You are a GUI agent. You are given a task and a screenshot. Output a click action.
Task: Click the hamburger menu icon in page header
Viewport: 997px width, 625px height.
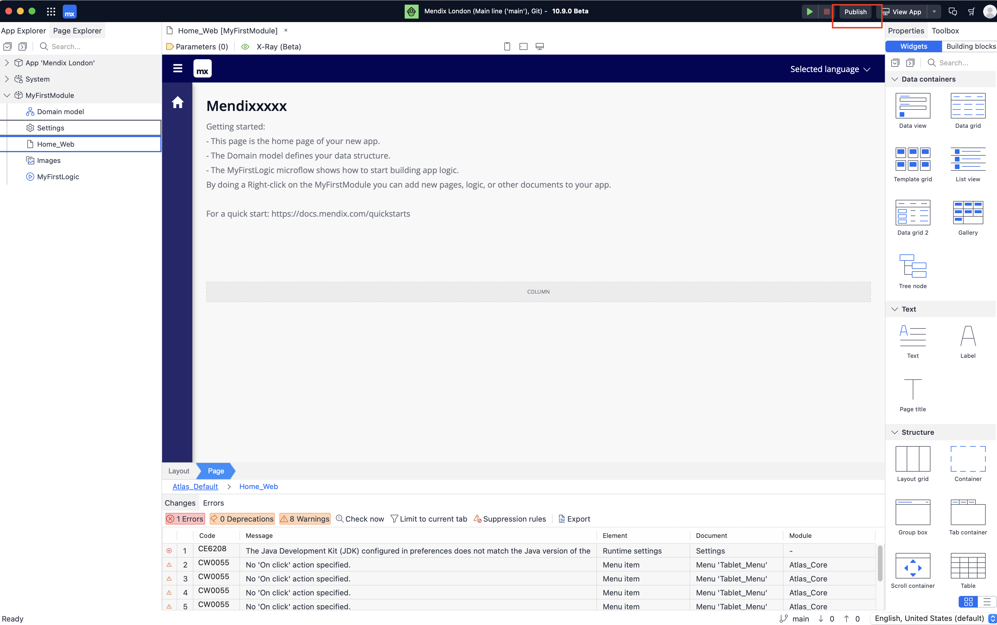tap(178, 68)
